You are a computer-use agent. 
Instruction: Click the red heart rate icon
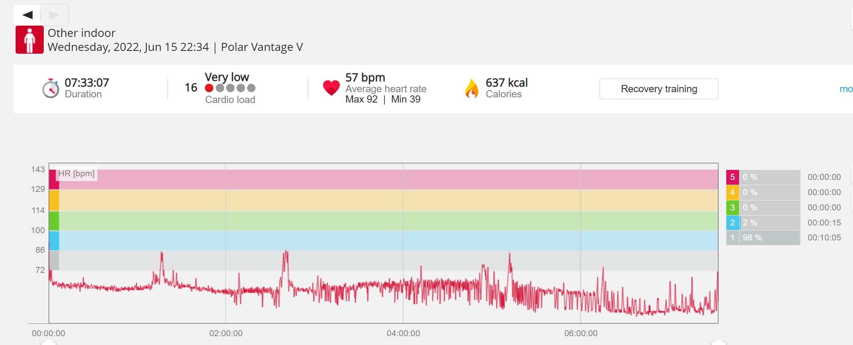point(331,88)
